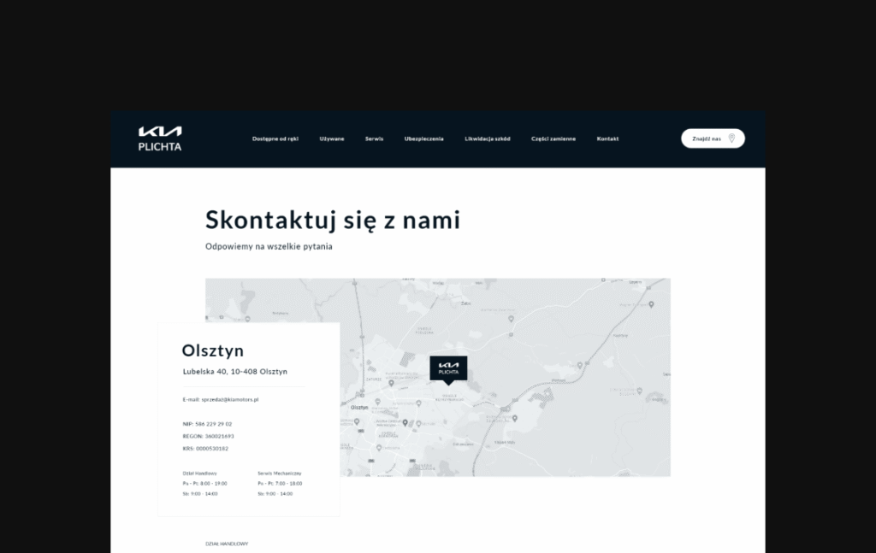Click the Dział Handlowy opening hours
This screenshot has height=553, width=876.
coord(204,484)
